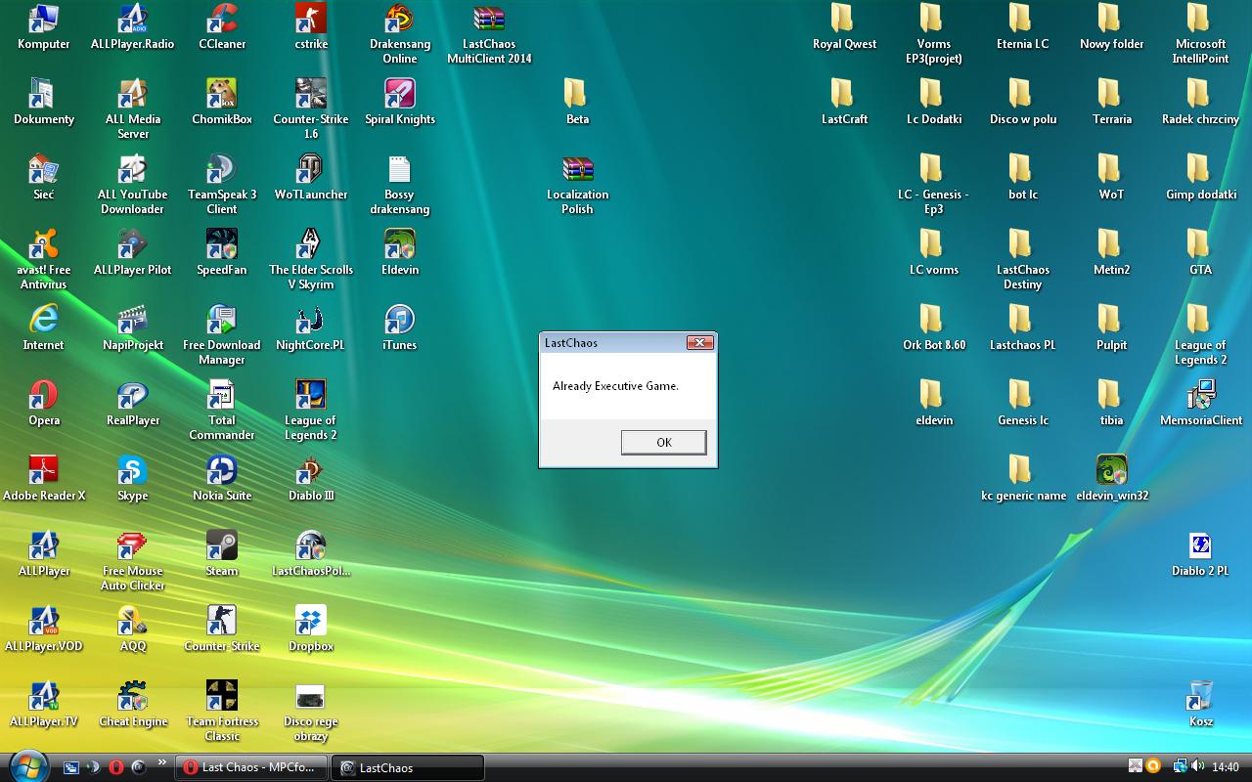Select the LastChaos MultiClient 2014 archive
This screenshot has height=782, width=1252.
click(x=489, y=34)
